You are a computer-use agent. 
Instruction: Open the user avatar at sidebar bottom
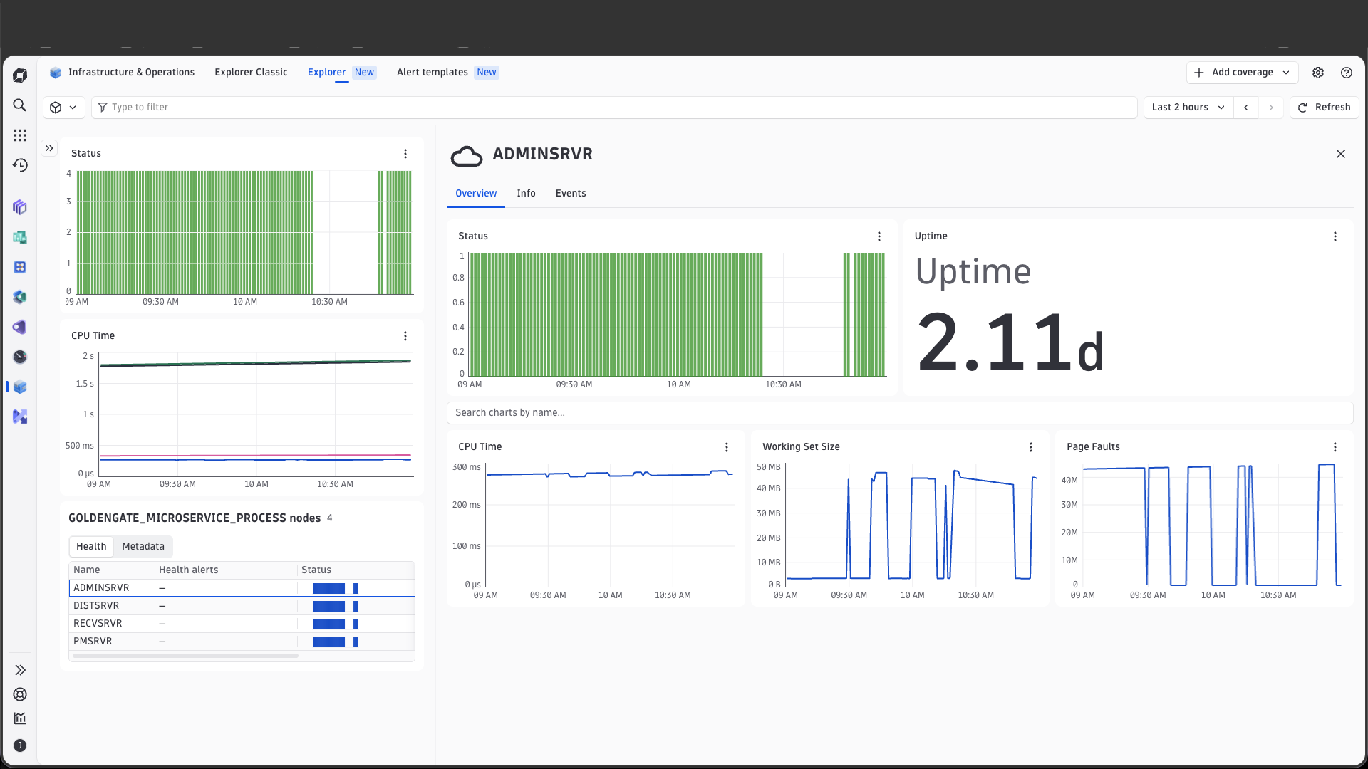(20, 746)
